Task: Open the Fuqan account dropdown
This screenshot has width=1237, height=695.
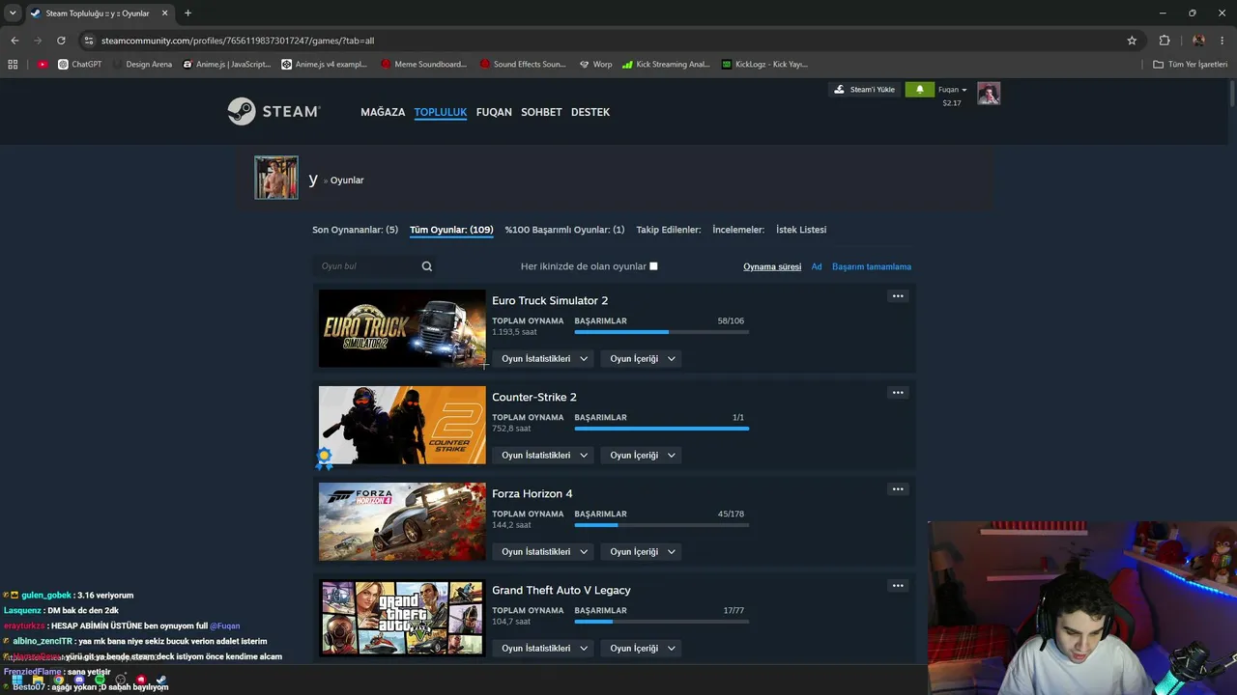Action: pyautogui.click(x=952, y=90)
